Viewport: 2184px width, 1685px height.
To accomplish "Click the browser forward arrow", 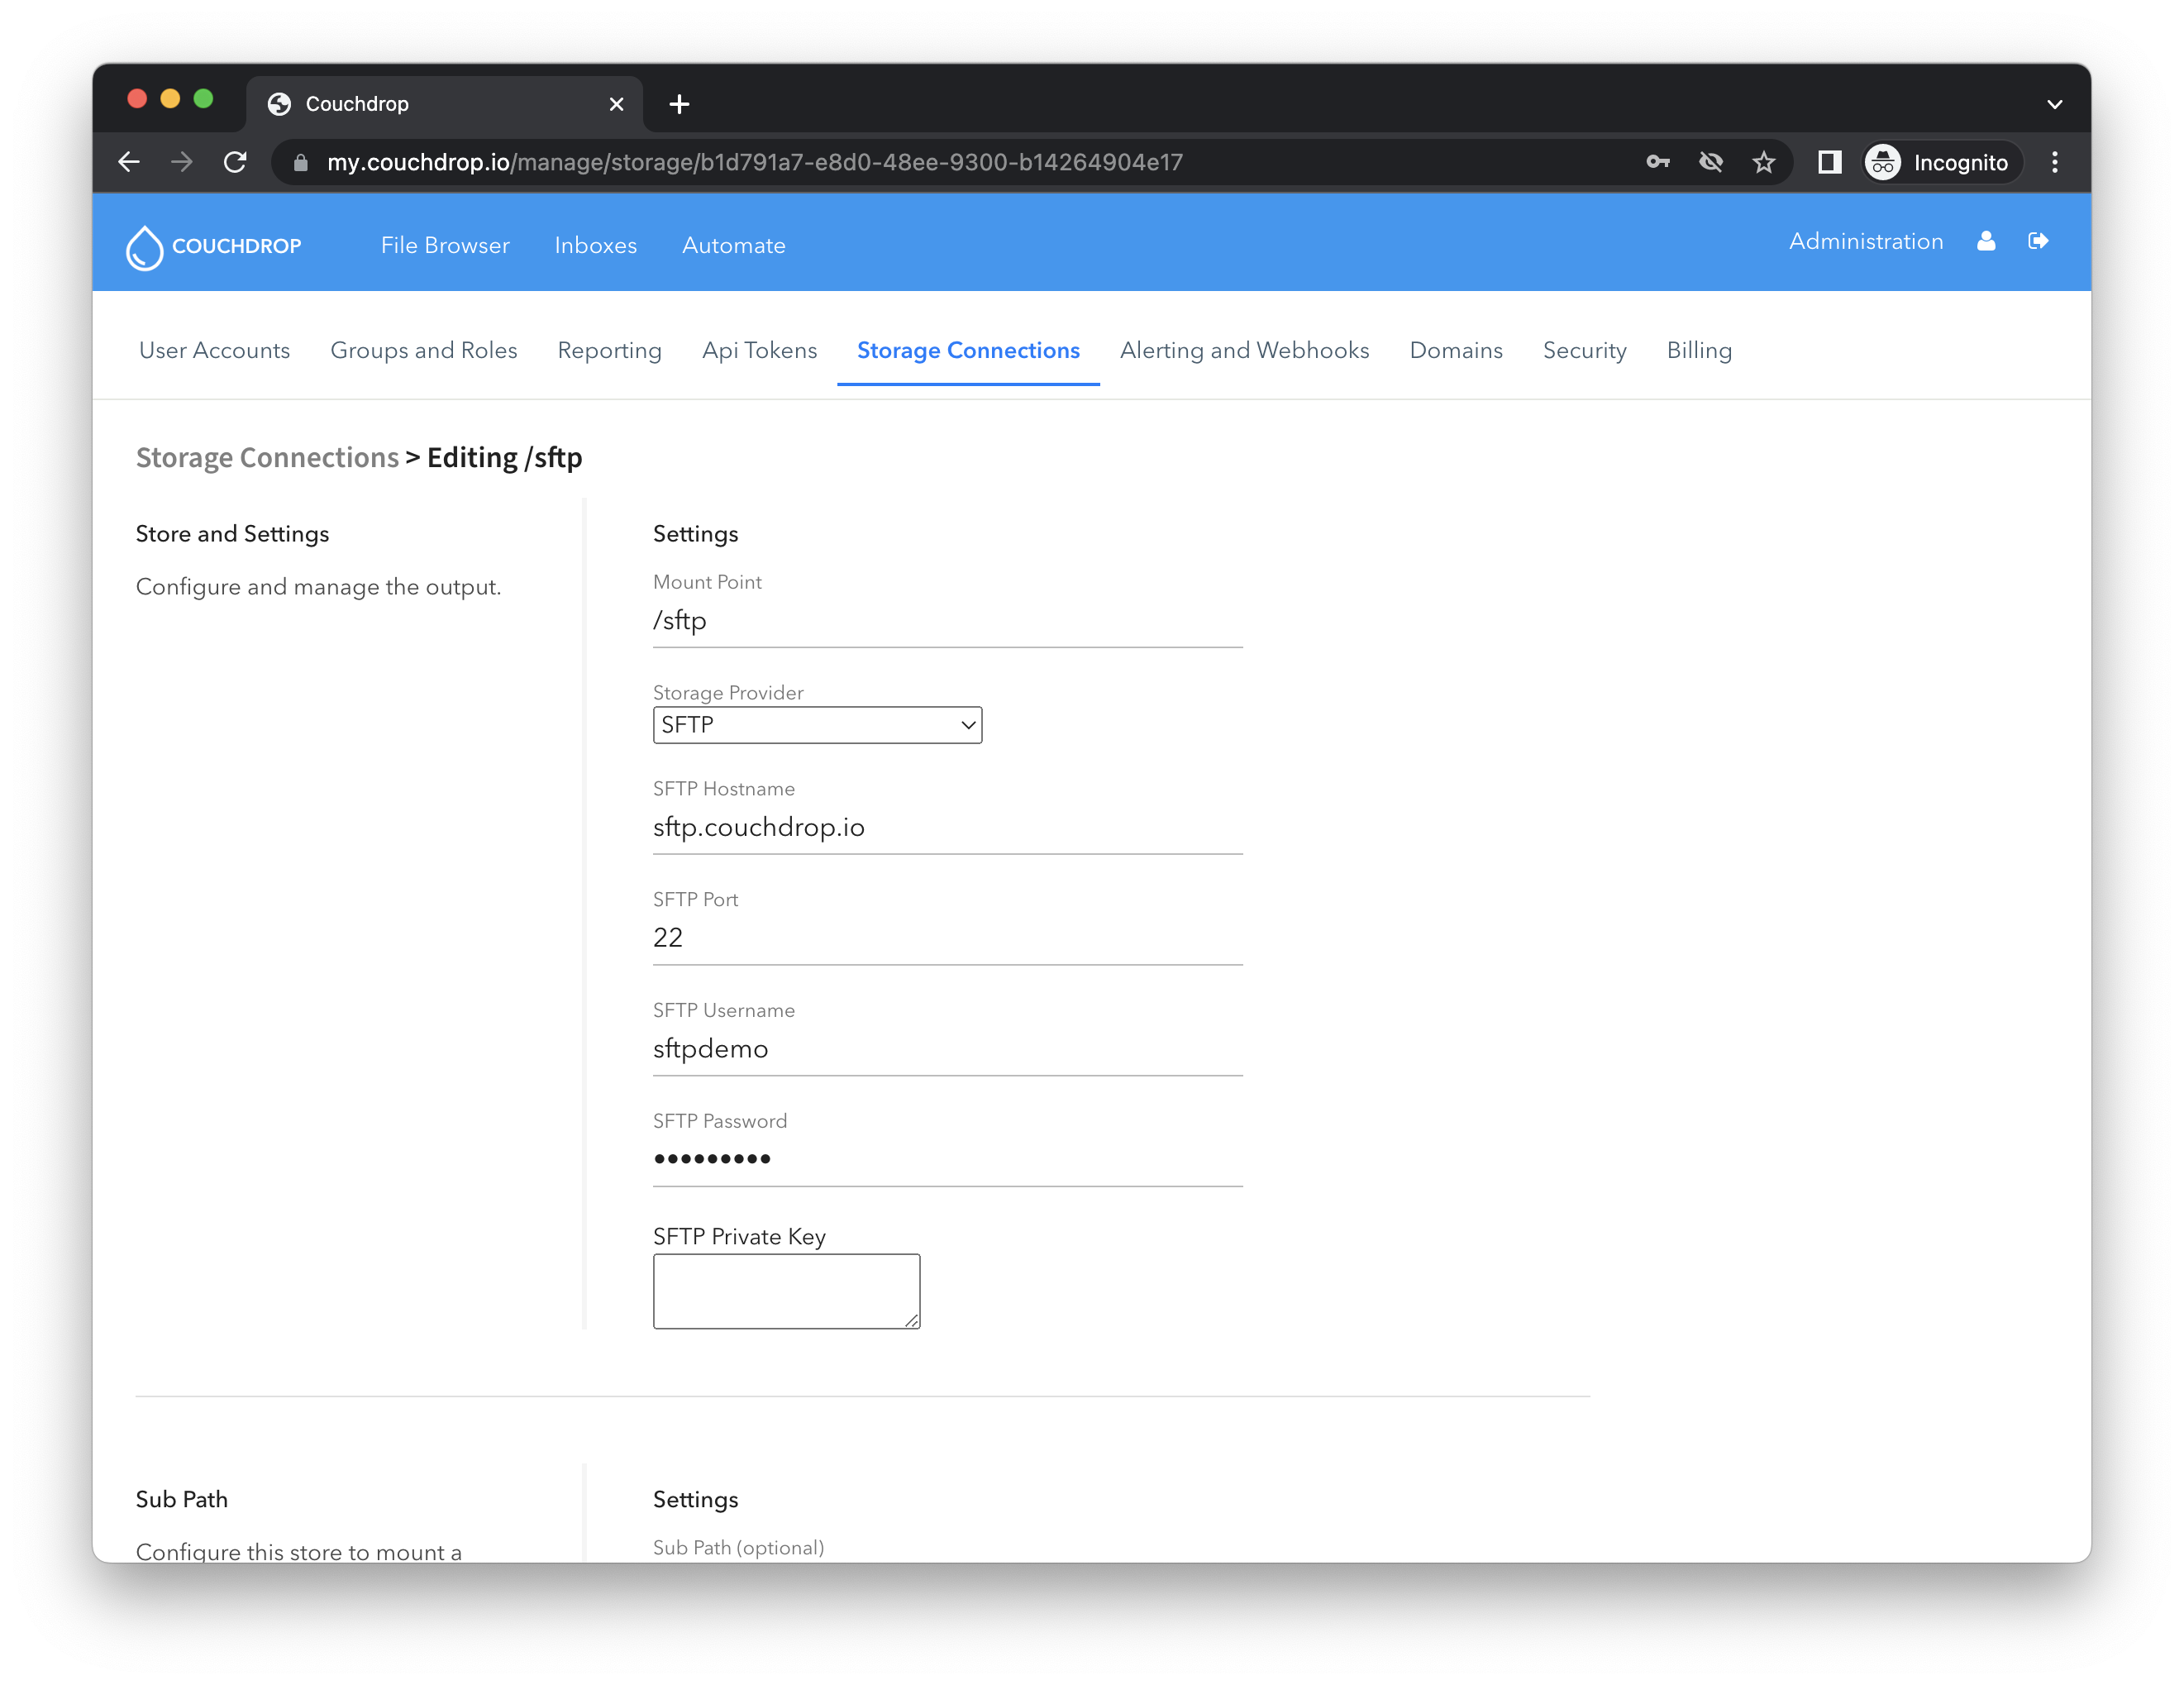I will [x=182, y=162].
